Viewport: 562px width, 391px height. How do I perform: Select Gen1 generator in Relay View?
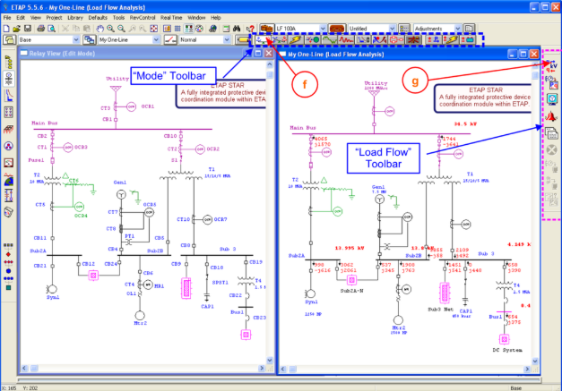click(x=122, y=195)
